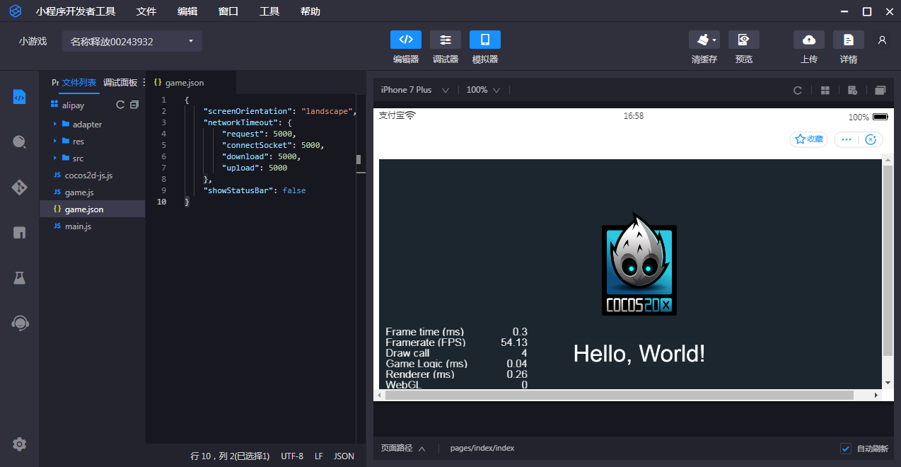Open the settings gear icon

click(x=20, y=444)
